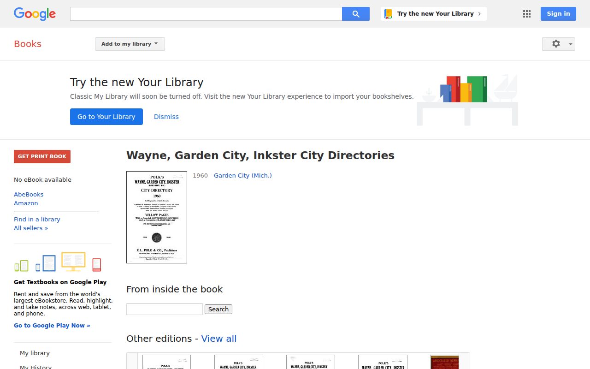Click the Search button under From inside the book
The height and width of the screenshot is (369, 590).
218,309
